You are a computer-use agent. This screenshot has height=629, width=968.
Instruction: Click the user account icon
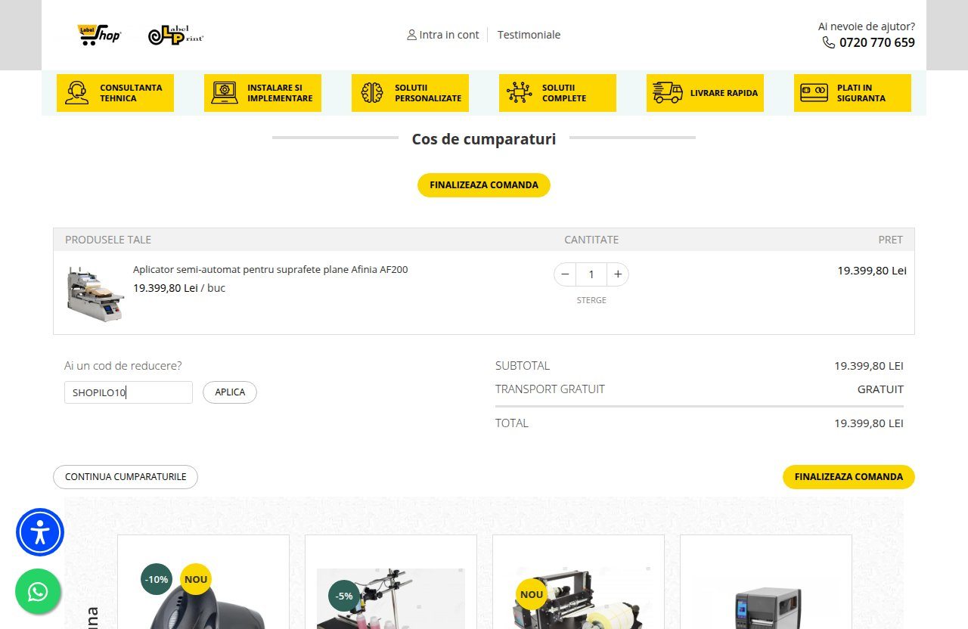click(411, 35)
